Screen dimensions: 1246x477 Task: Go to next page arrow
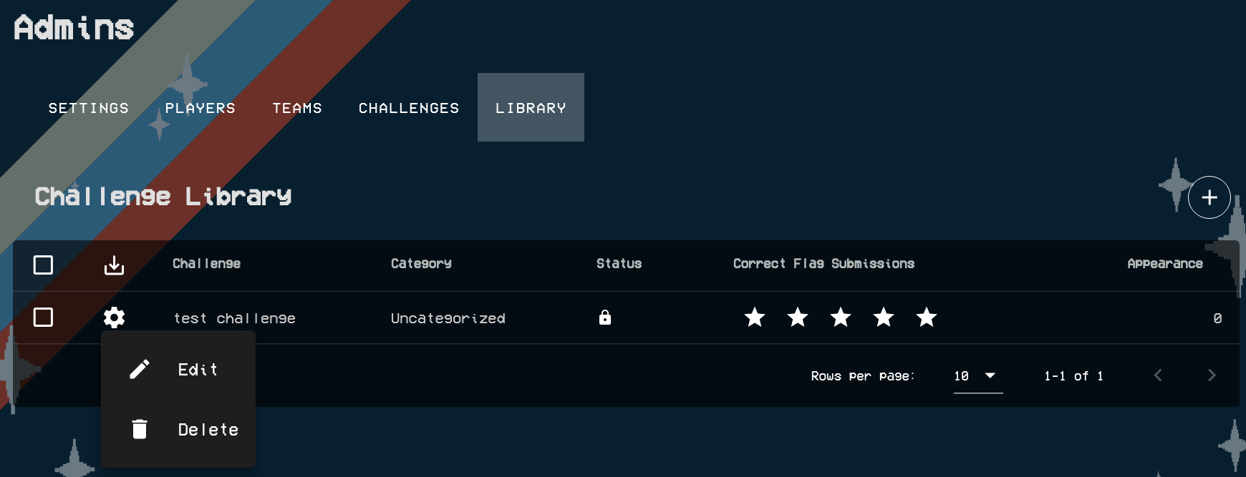click(x=1212, y=375)
